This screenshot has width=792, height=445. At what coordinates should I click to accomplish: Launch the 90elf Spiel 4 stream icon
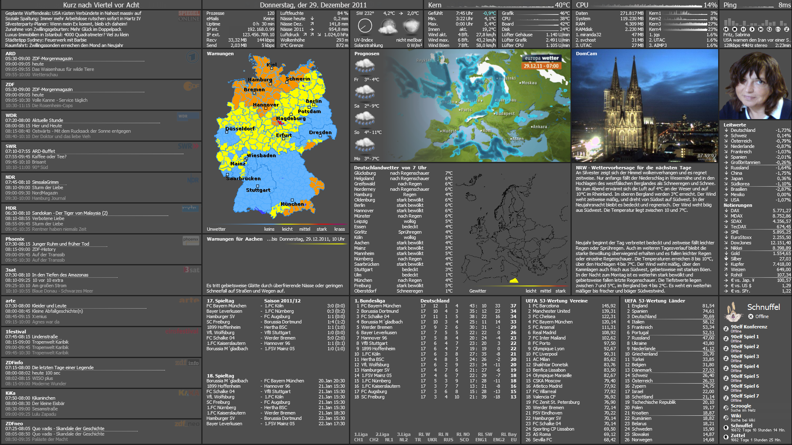[726, 368]
